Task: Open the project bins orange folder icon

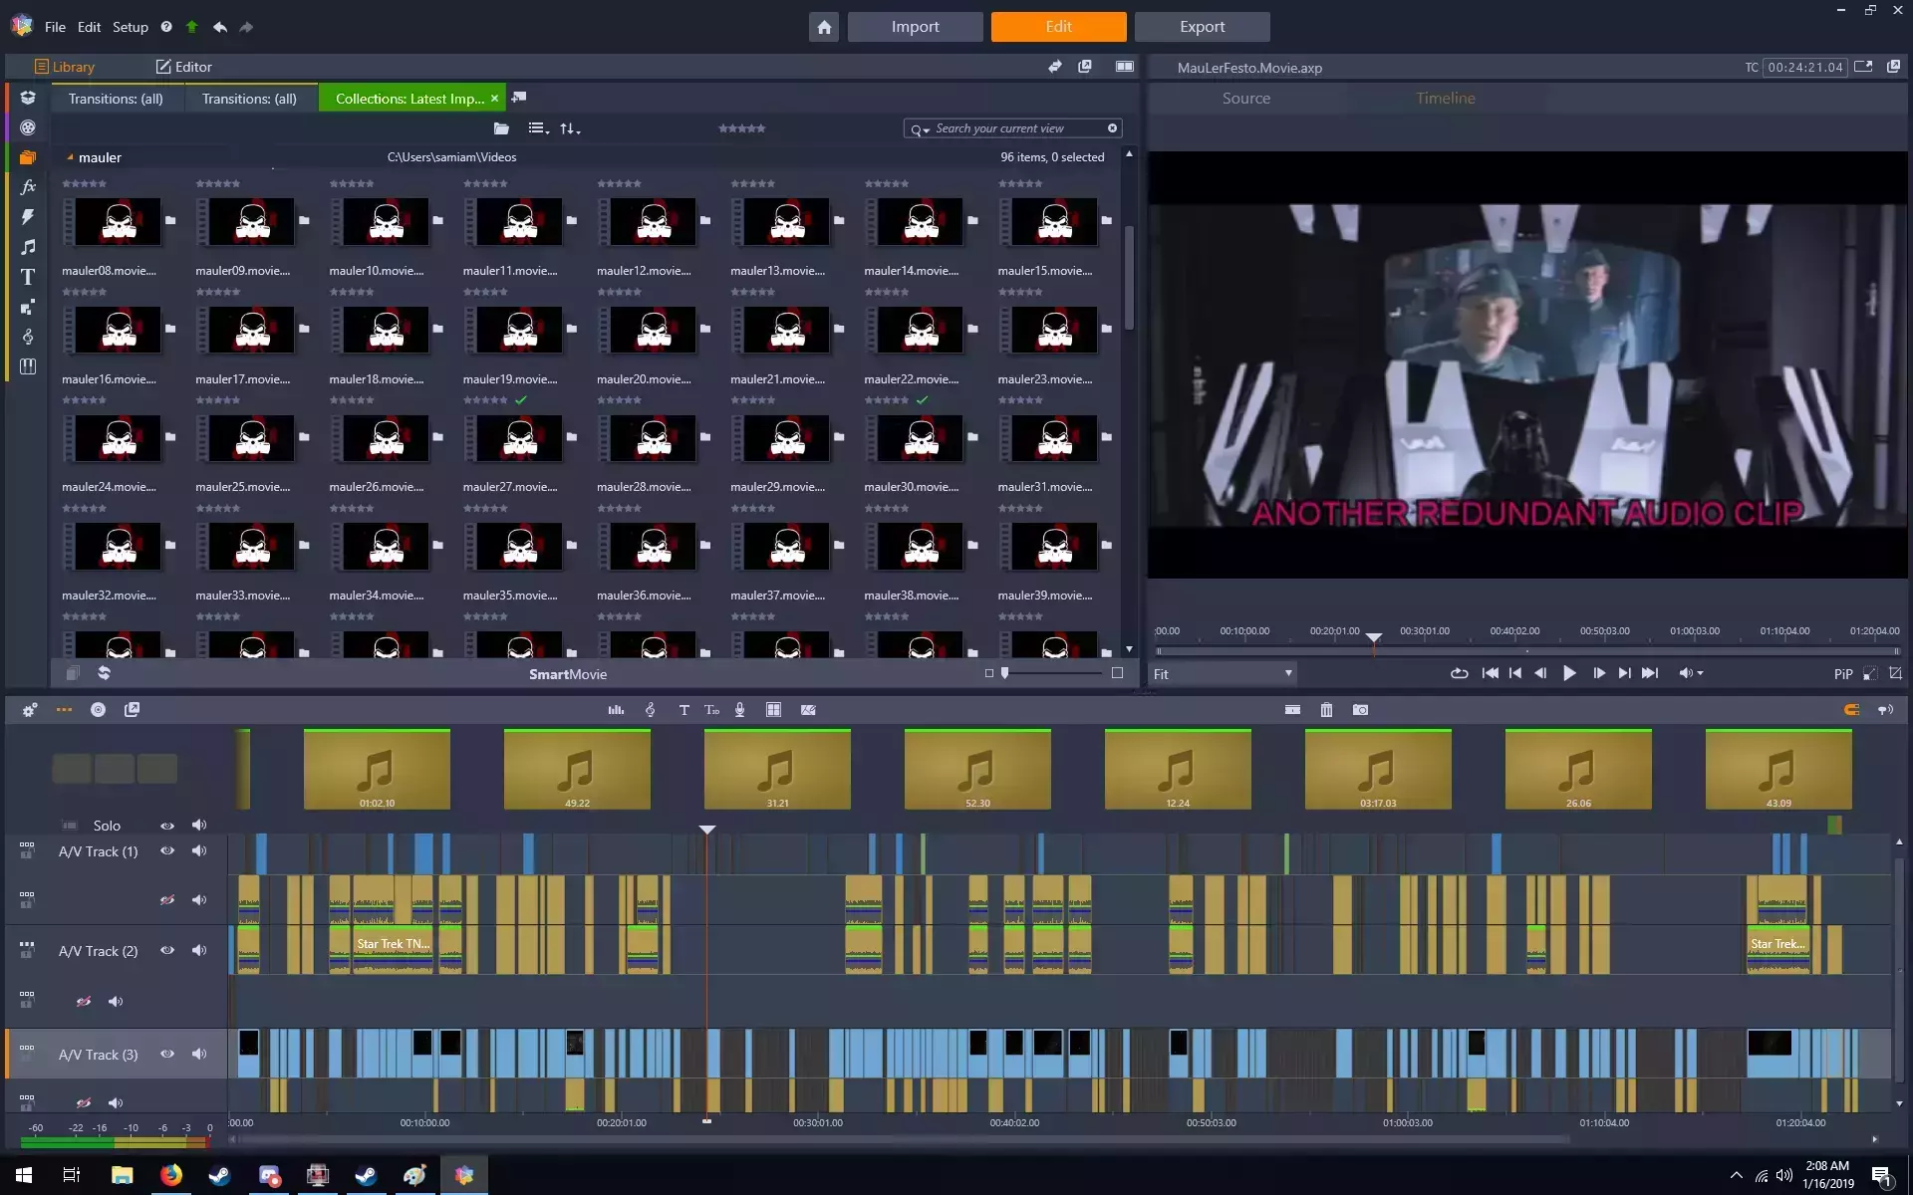Action: click(28, 157)
